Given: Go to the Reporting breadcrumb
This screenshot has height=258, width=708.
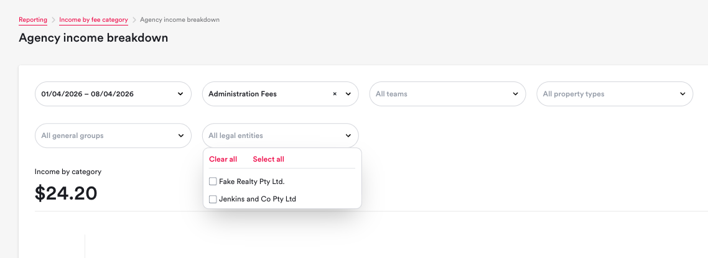Looking at the screenshot, I should [x=33, y=20].
